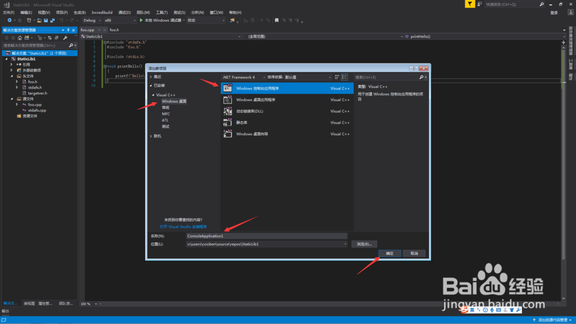This screenshot has width=576, height=324.
Task: Collapse Visual C++ node in dialog tree
Action: pos(154,95)
